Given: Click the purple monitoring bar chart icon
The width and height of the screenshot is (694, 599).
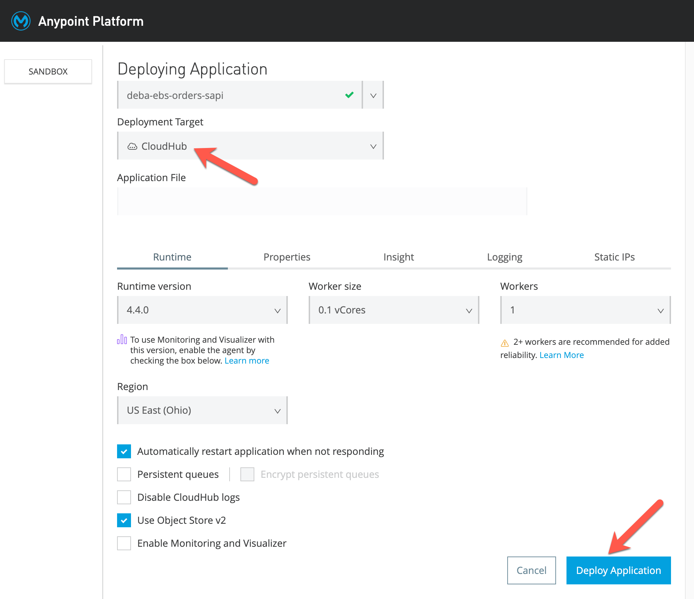Looking at the screenshot, I should point(122,339).
